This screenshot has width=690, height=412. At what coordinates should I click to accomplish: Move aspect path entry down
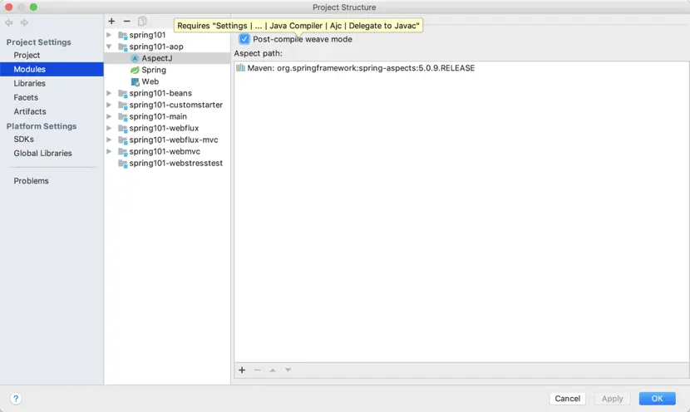click(288, 370)
